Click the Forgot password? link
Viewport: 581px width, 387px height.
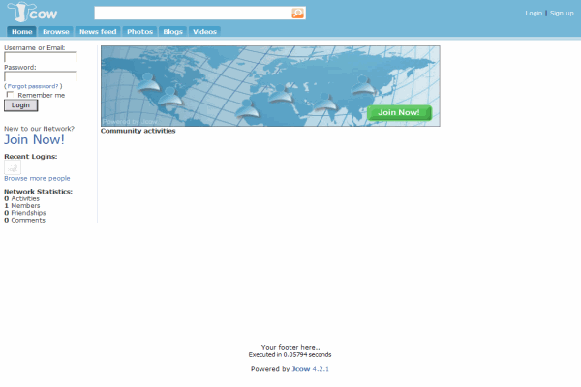click(x=34, y=86)
